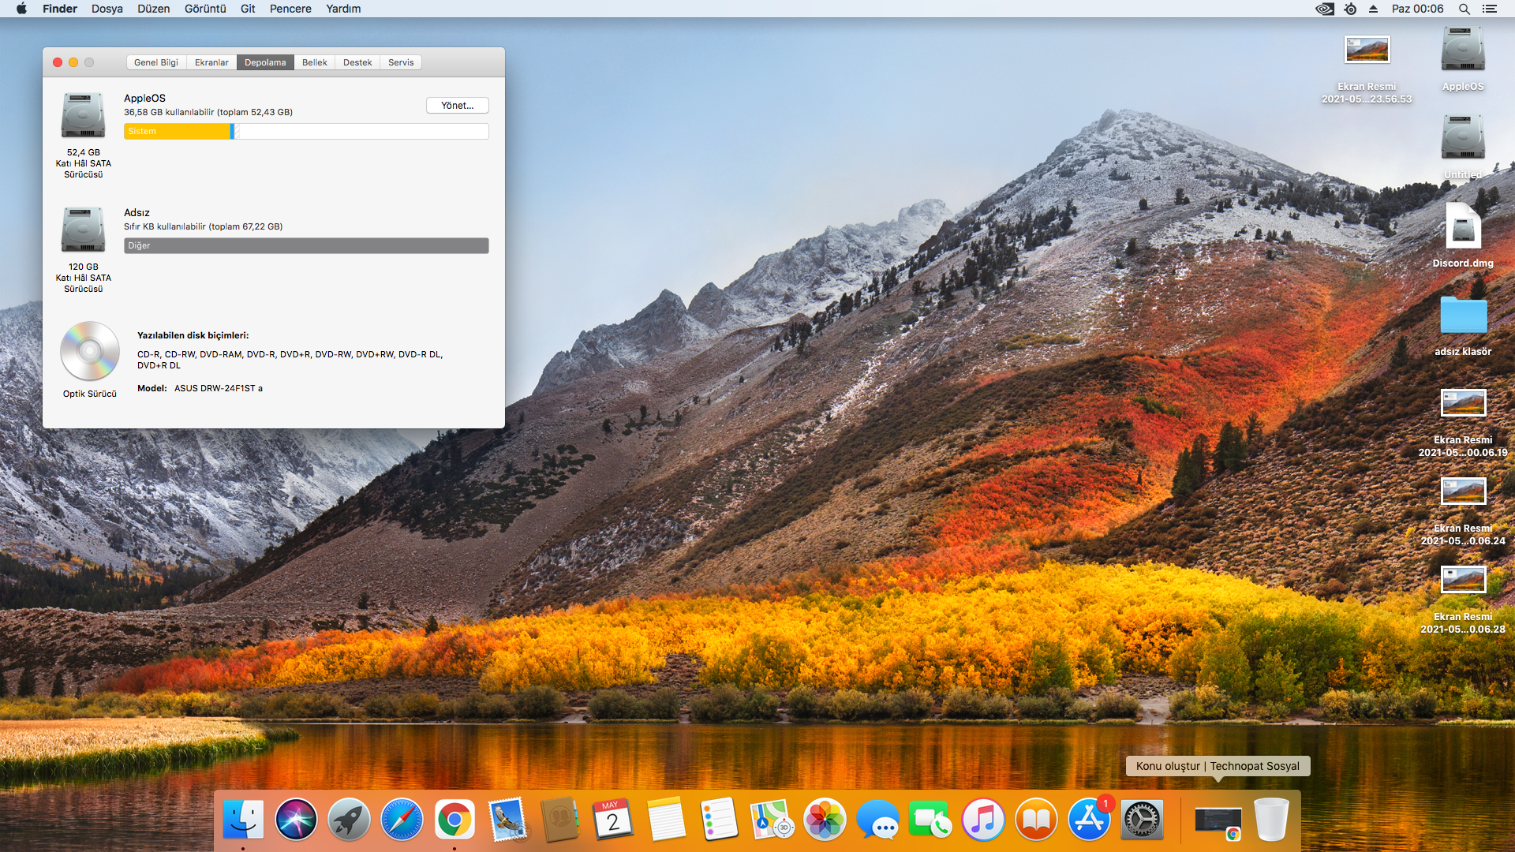
Task: Launch Safari from the dock
Action: (x=402, y=820)
